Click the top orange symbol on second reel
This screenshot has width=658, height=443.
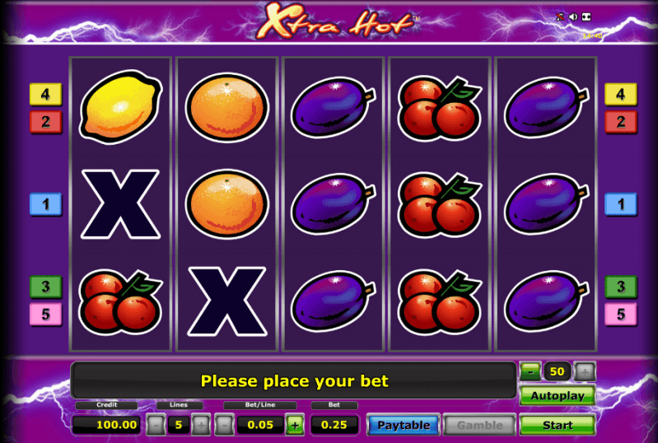pos(227,107)
